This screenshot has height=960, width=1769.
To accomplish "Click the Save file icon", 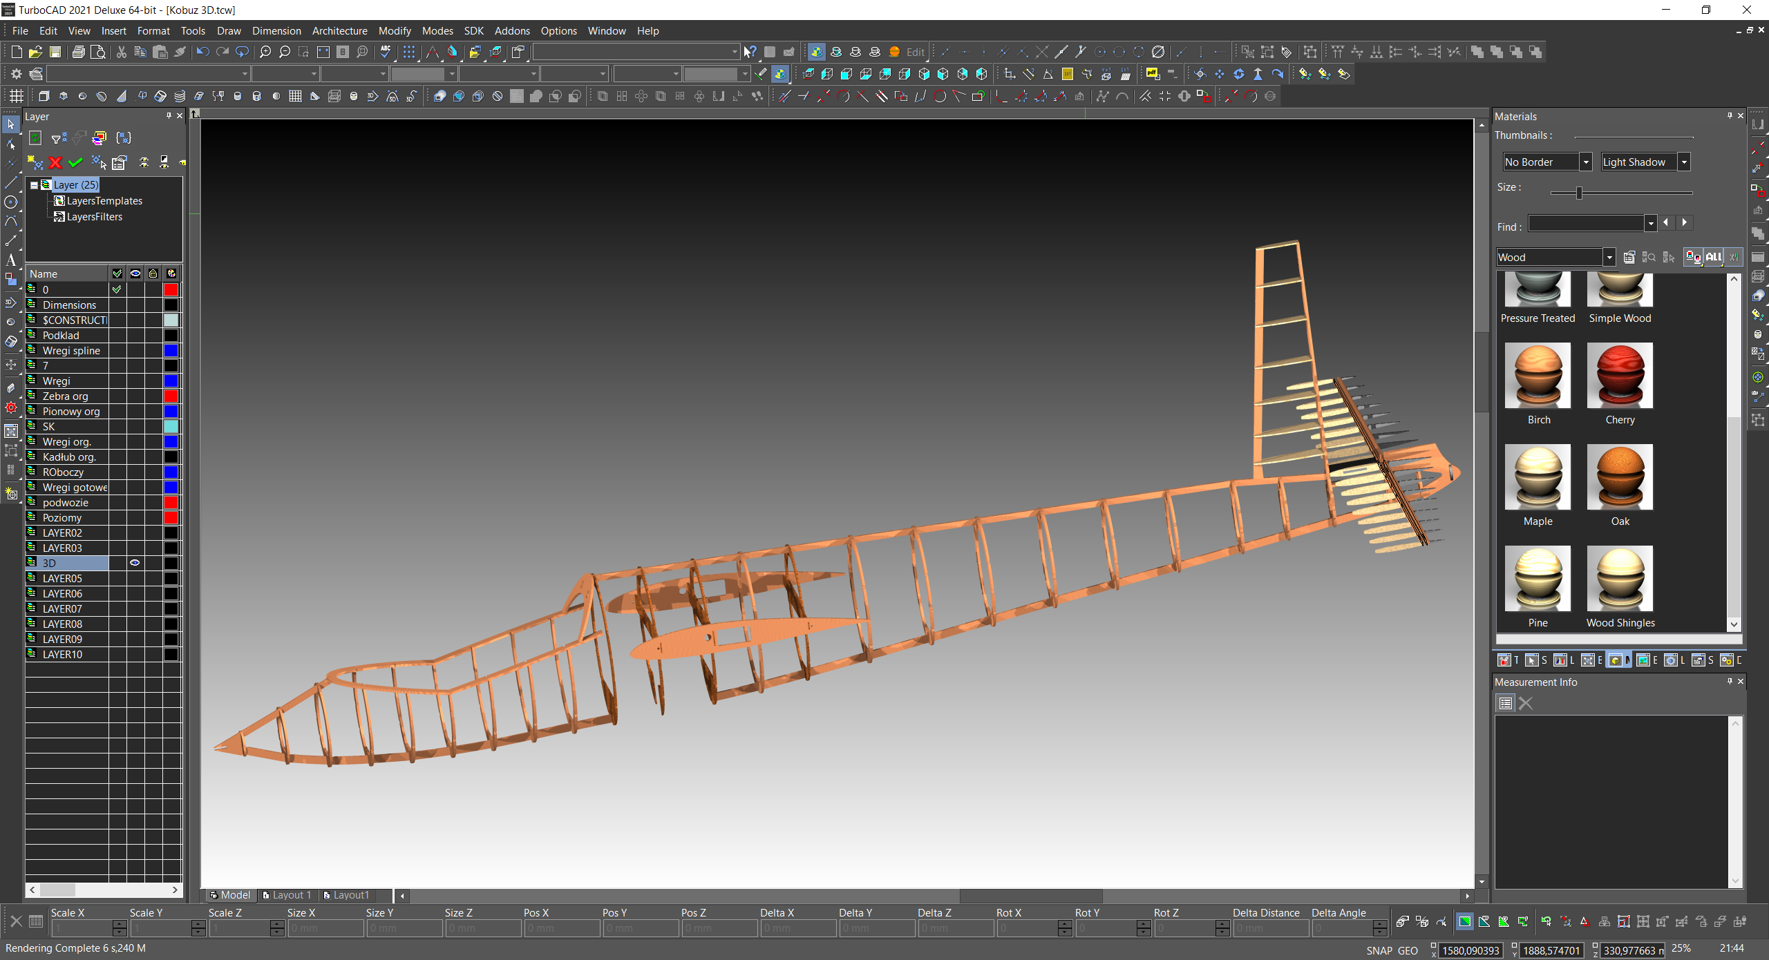I will 55,52.
